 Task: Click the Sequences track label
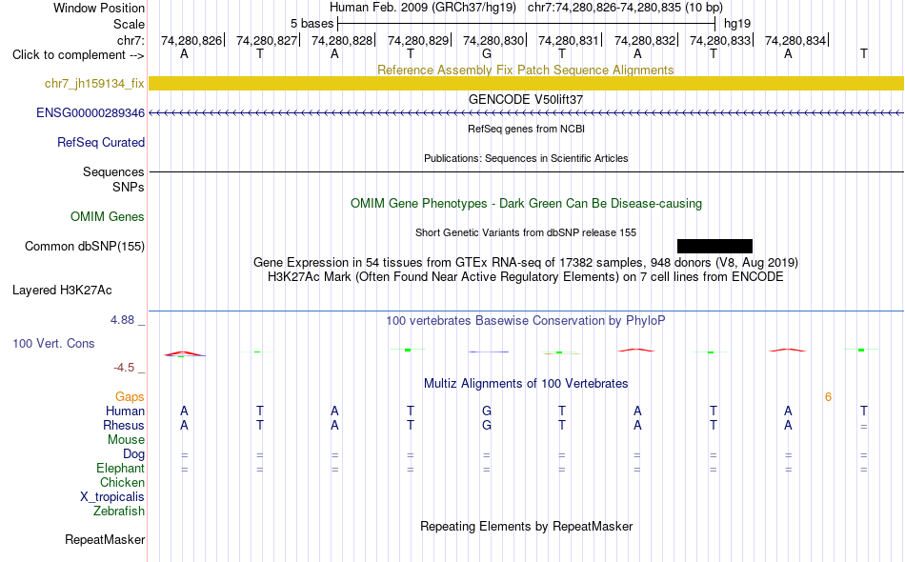click(113, 172)
